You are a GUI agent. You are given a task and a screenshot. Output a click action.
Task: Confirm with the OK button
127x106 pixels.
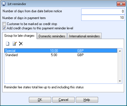[40, 100]
